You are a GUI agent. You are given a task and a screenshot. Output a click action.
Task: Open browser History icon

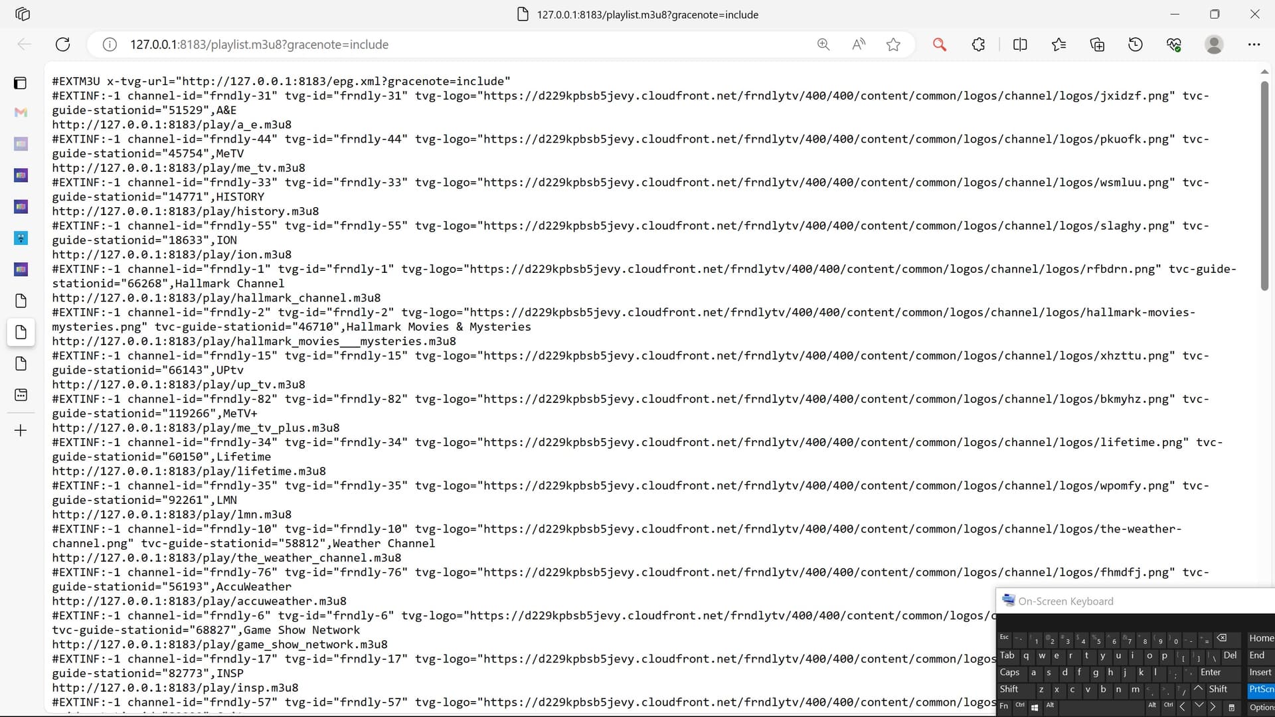coord(1136,44)
